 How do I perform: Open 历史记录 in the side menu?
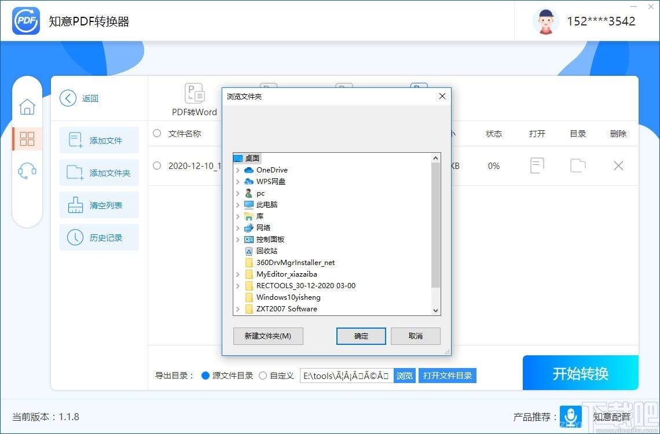99,237
